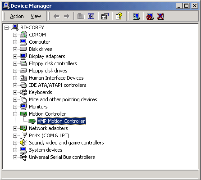Viewport: 201px width, 180px height.
Task: Click the Scan for hardware changes icon
Action: click(x=136, y=16)
